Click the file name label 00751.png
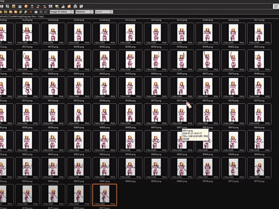Image resolution: width=279 pixels, height=209 pixels. 53,208
